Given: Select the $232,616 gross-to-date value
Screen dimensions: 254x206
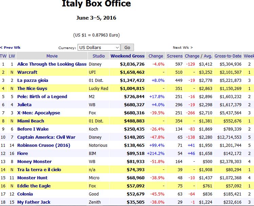Looking at the screenshot, I should [232, 202].
